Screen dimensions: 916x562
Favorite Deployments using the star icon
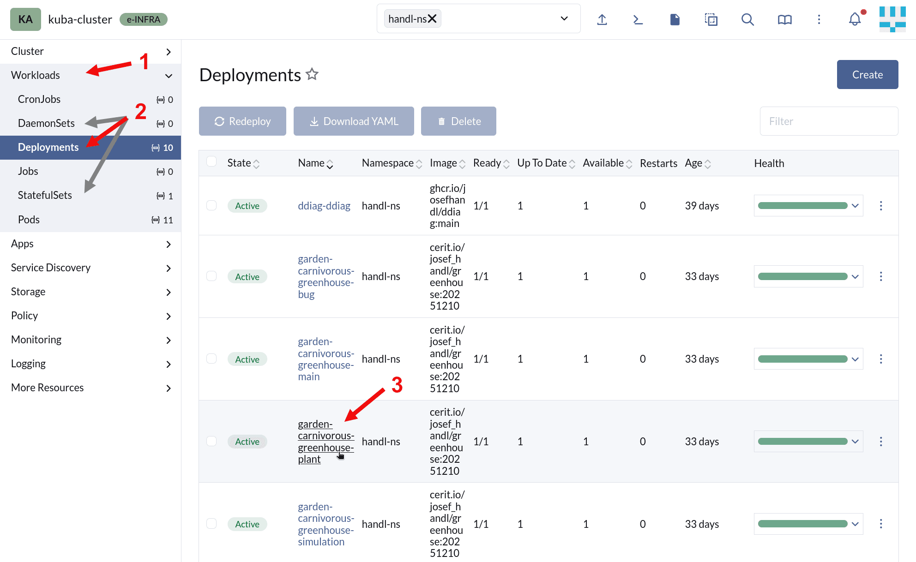(313, 74)
